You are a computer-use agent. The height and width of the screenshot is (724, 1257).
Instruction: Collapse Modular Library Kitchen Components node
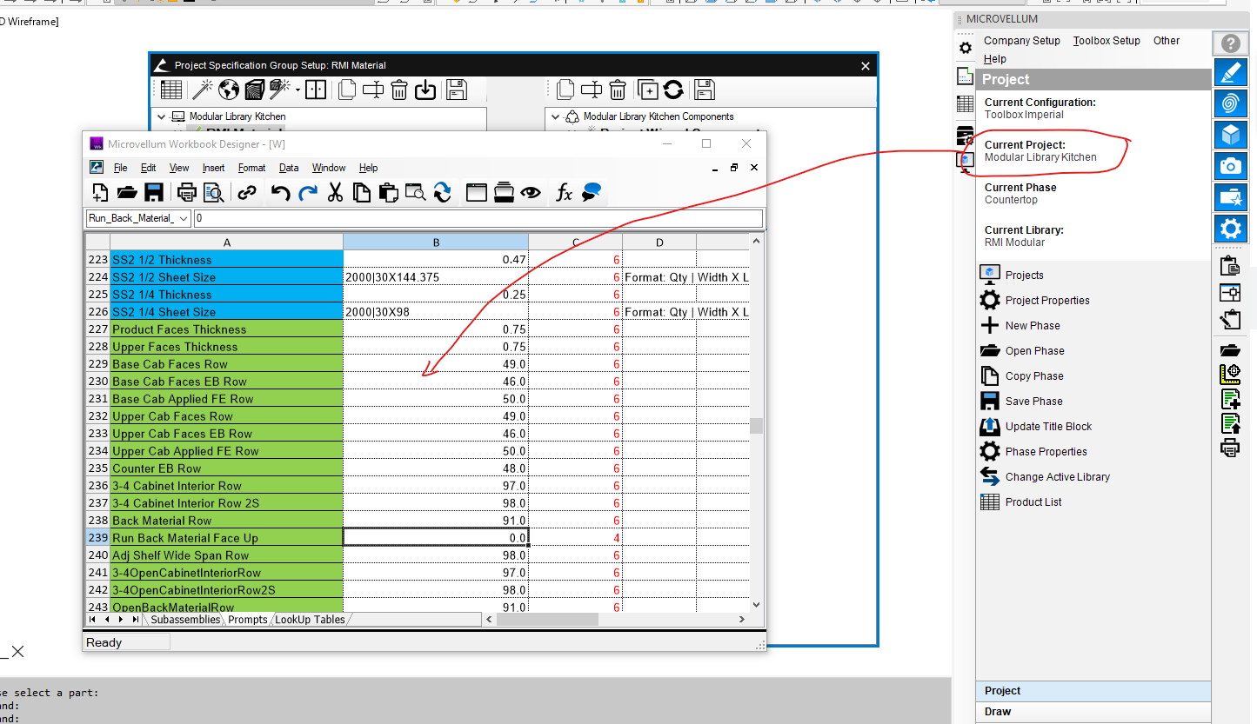(554, 116)
